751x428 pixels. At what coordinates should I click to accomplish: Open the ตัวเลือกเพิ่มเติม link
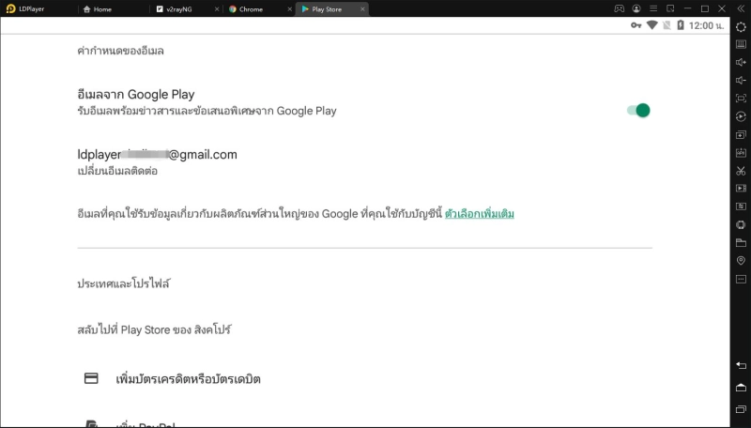(x=480, y=213)
